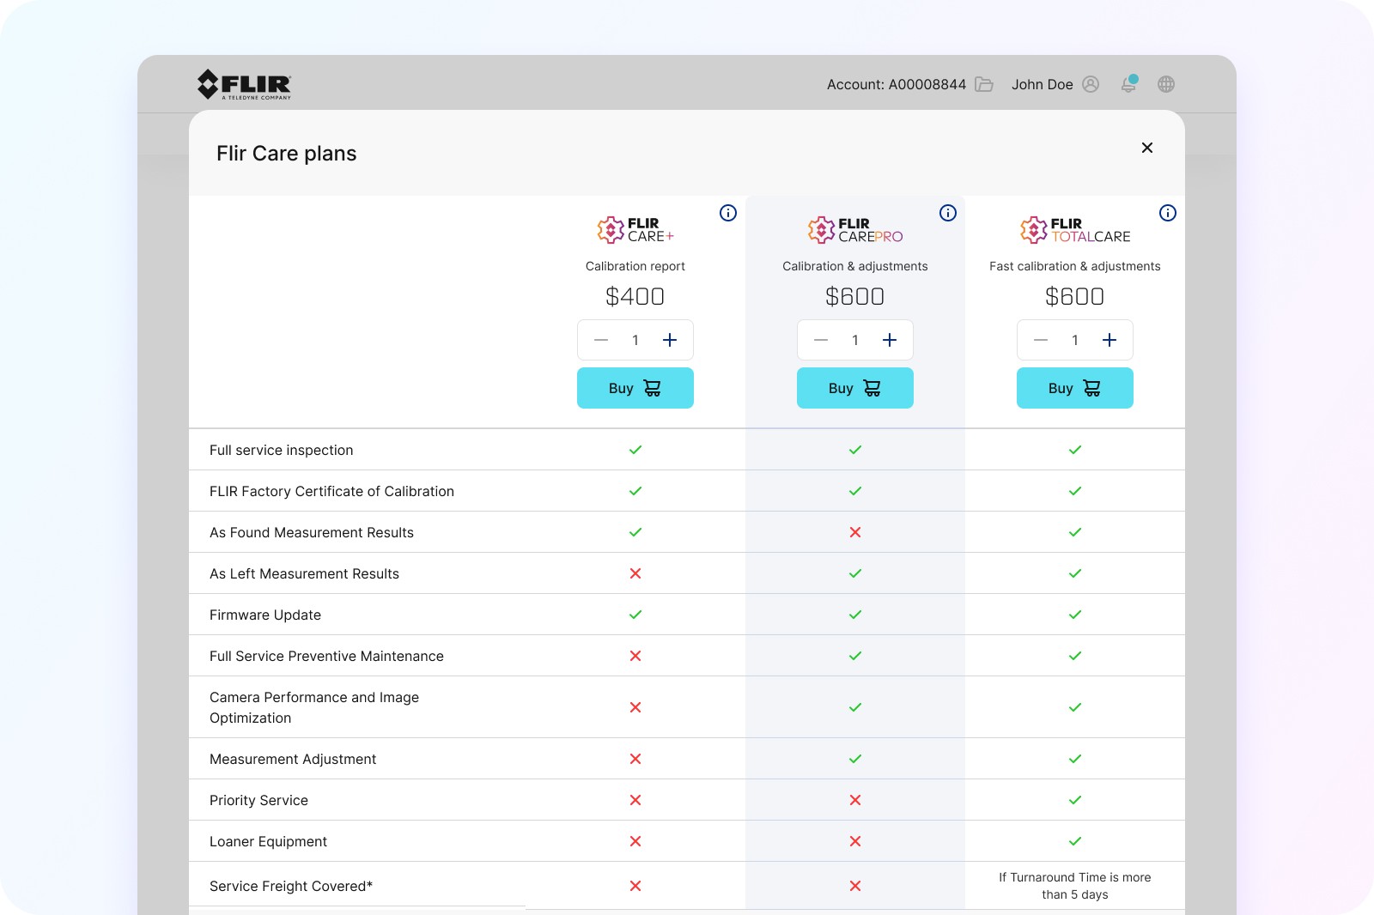
Task: Decrease FLIR Care+ quantity
Action: [x=601, y=340]
